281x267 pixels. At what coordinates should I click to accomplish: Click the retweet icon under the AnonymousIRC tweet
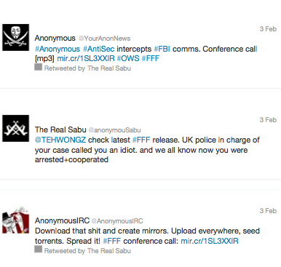tap(38, 250)
